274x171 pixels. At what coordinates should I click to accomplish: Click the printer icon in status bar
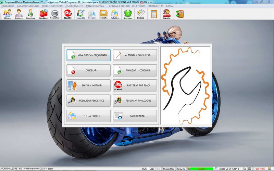(245, 169)
